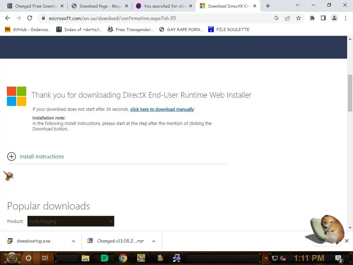Close the Download DirectX tab
353x265 pixels.
point(255,6)
